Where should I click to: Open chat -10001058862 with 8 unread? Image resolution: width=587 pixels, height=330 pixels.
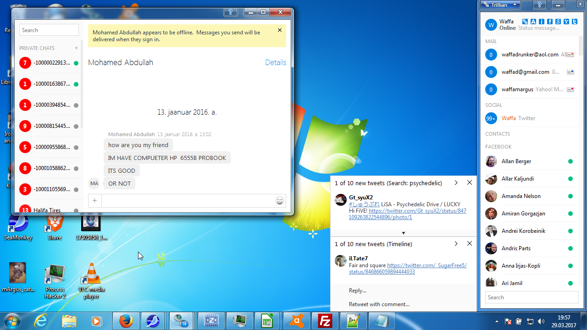49,168
